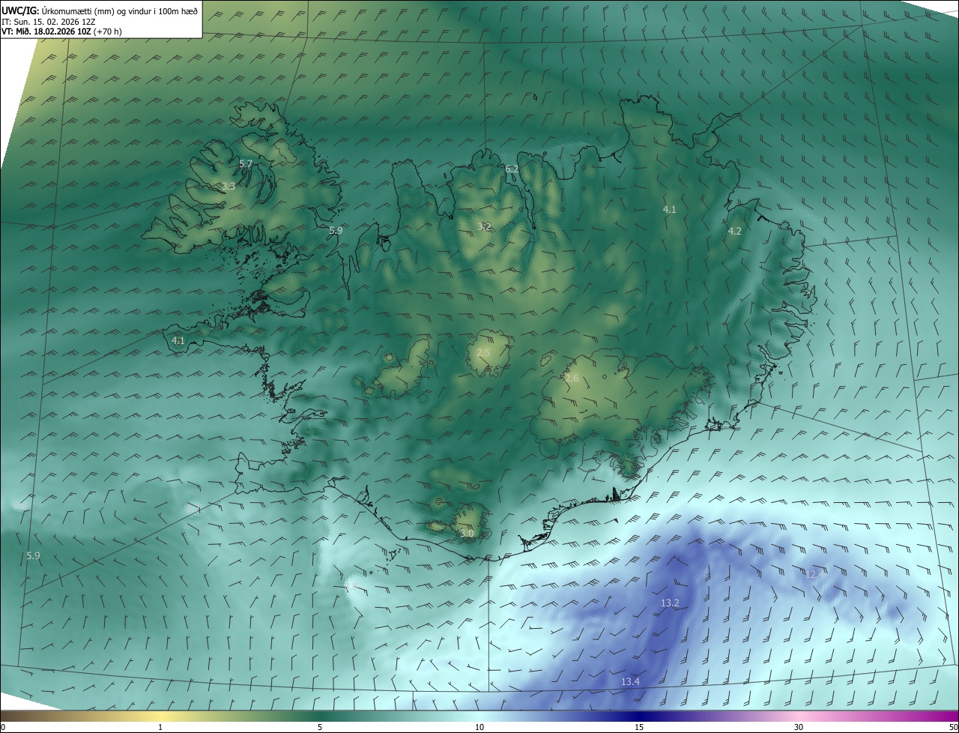Select the initialization time 'IT: Sun. 15. 02. 2026 12Z'
Viewport: 959px width, 733px height.
[x=48, y=21]
